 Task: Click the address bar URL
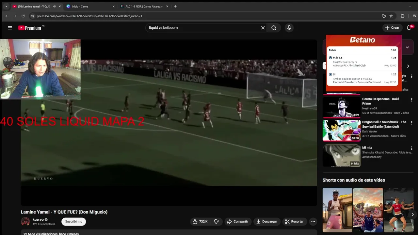[89, 16]
